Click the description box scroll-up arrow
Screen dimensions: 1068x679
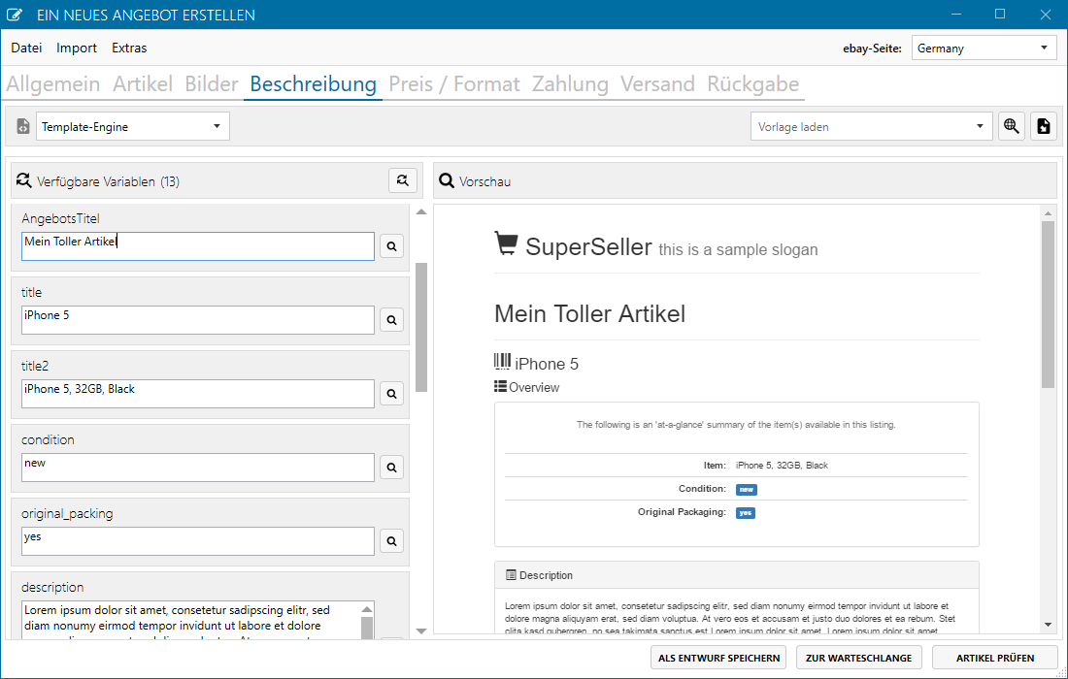pos(367,609)
